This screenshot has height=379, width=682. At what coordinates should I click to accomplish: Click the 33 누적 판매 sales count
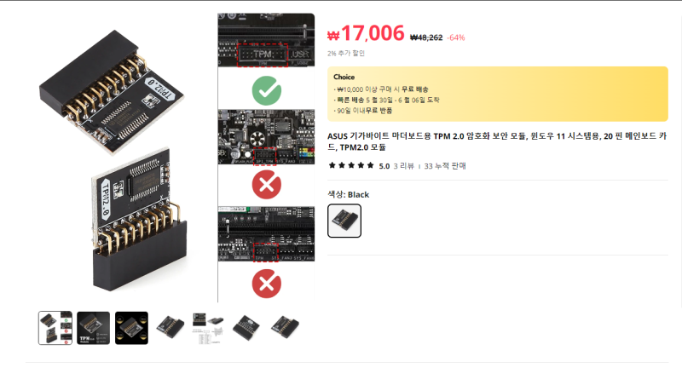coord(445,166)
